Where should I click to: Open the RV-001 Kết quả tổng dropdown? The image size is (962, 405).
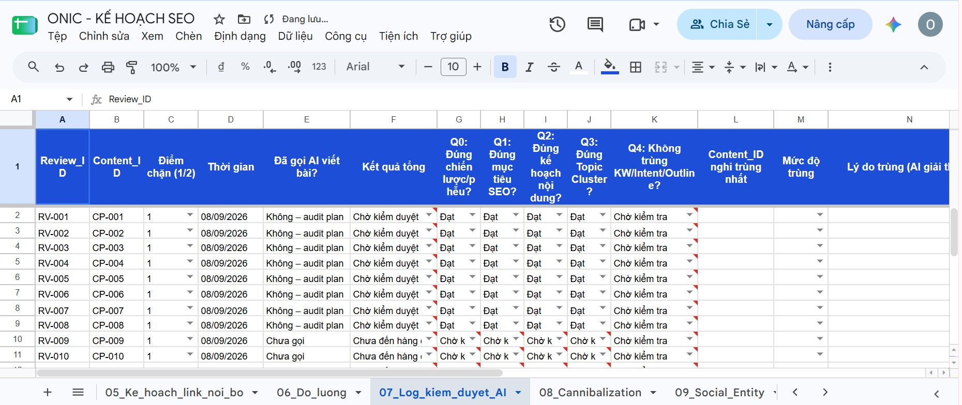[x=429, y=215]
